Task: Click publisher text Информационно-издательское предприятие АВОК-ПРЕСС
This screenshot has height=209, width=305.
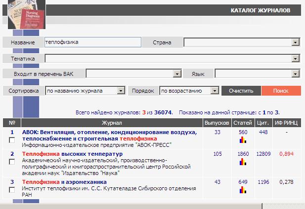Action: (97, 145)
